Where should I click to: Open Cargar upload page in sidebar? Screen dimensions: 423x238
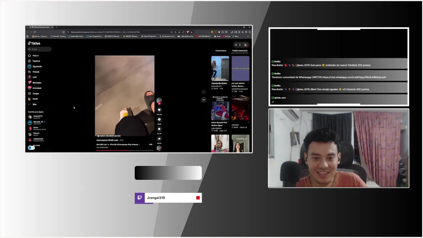point(33,94)
